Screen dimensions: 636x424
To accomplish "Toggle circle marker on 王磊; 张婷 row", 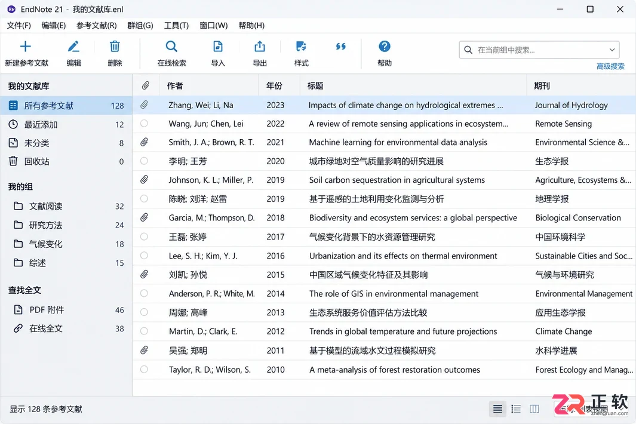I will (144, 236).
